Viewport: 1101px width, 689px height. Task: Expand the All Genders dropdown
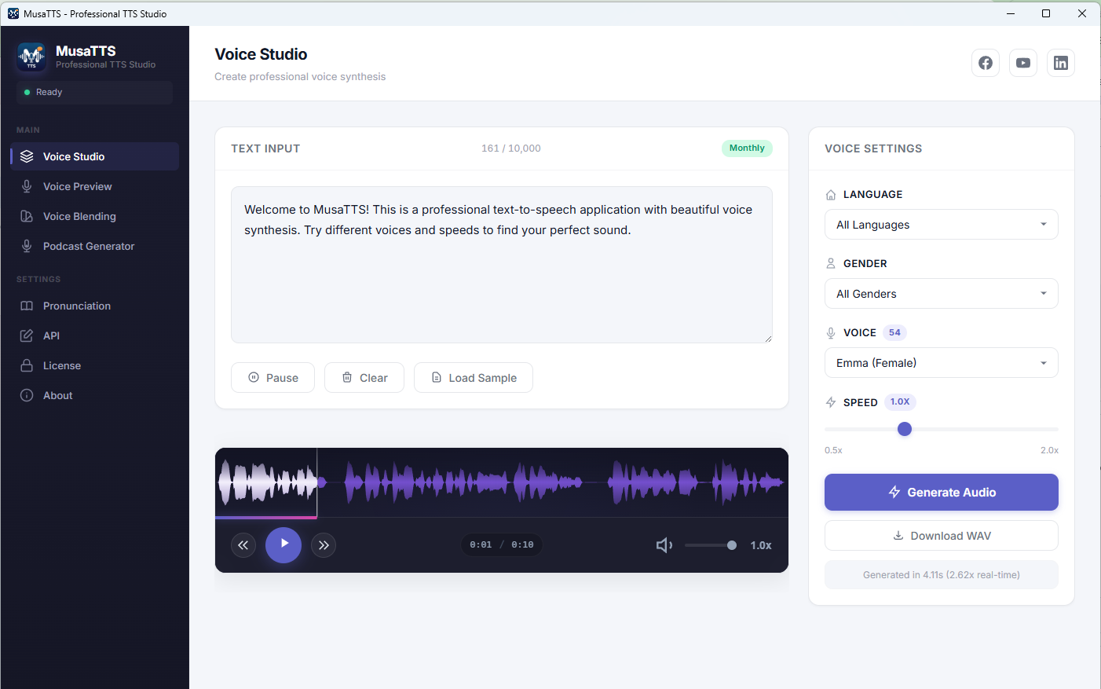(x=941, y=293)
